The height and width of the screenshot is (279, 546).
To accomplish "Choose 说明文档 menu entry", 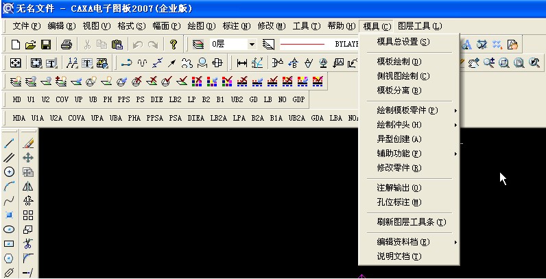I will coord(409,256).
